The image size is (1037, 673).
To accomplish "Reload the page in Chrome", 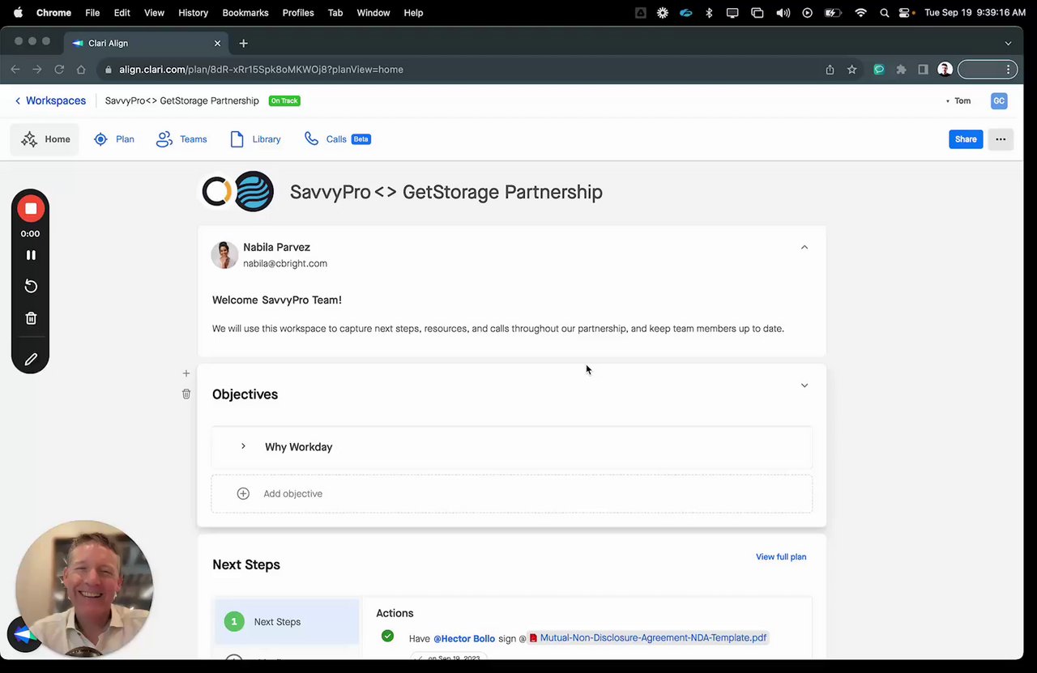I will (x=59, y=70).
